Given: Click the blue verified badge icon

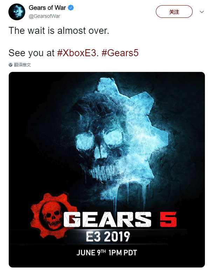Looking at the screenshot, I should (71, 8).
